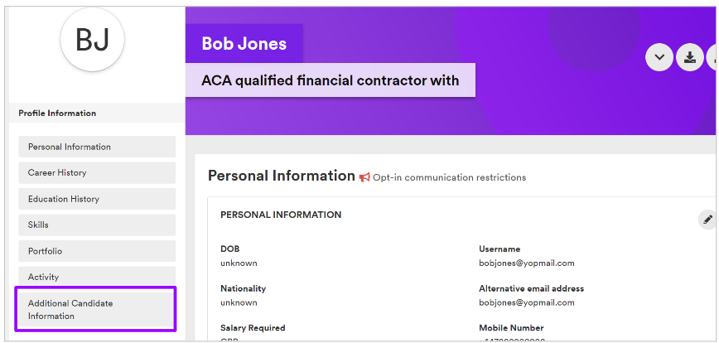Image resolution: width=719 pixels, height=343 pixels.
Task: Click the download icon in header
Action: [x=690, y=57]
